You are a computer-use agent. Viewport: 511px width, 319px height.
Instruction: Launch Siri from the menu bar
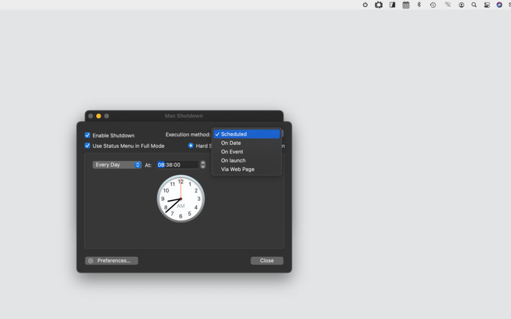coord(499,5)
